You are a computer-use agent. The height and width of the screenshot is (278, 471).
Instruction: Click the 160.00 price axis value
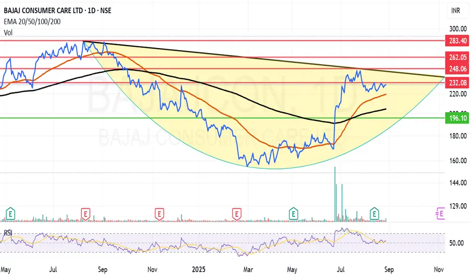458,161
